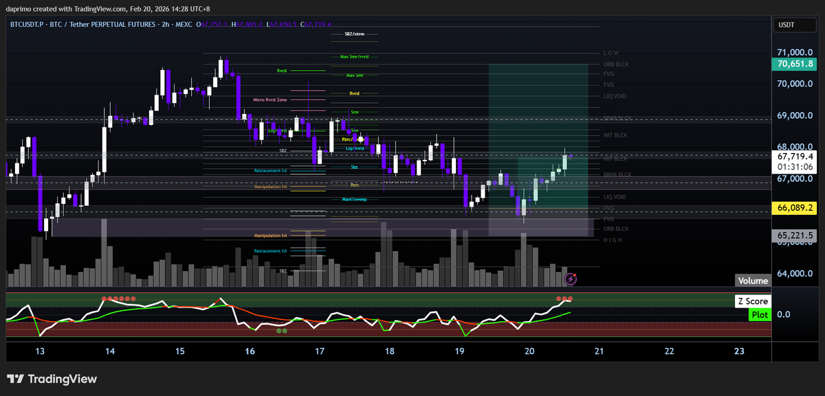Click the 70,651.8 green price tag
This screenshot has height=396, width=825.
pyautogui.click(x=795, y=64)
